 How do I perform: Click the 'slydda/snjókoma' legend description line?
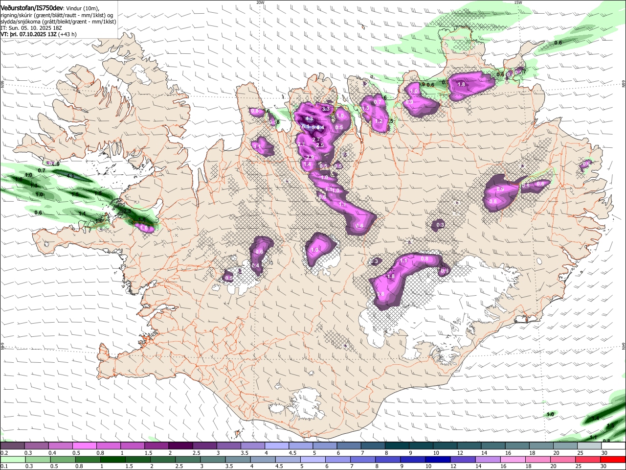(x=58, y=22)
